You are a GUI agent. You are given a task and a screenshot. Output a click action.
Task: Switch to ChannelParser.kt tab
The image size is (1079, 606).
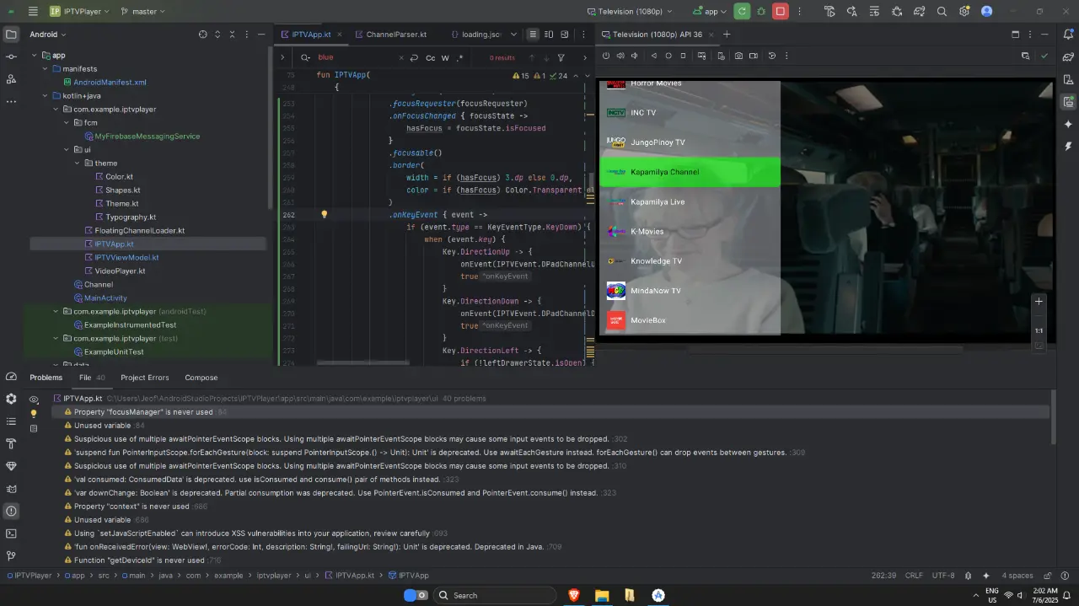[x=390, y=35]
